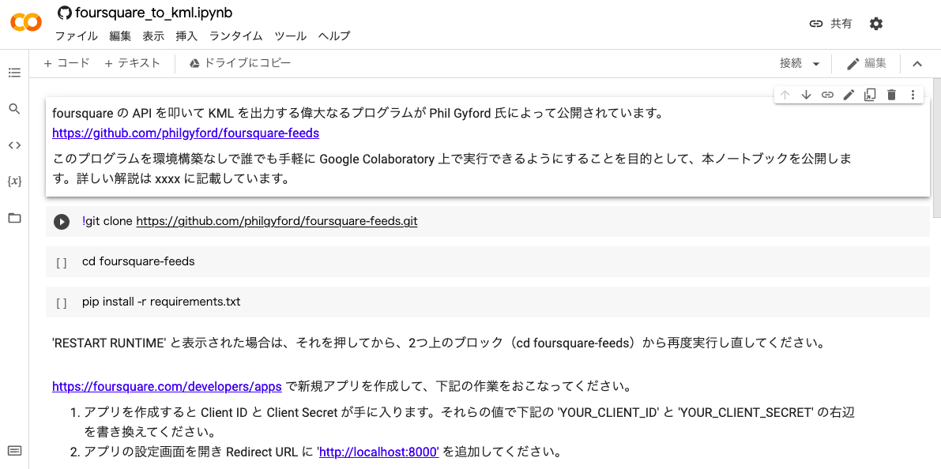
Task: Click the 接続 connect button
Action: [x=791, y=64]
